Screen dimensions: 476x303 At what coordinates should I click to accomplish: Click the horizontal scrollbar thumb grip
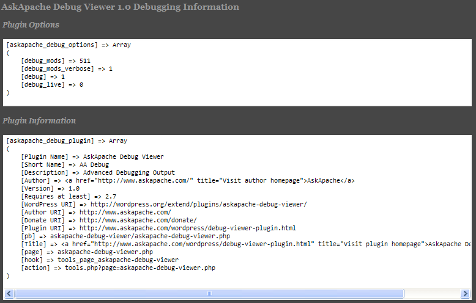click(x=209, y=294)
